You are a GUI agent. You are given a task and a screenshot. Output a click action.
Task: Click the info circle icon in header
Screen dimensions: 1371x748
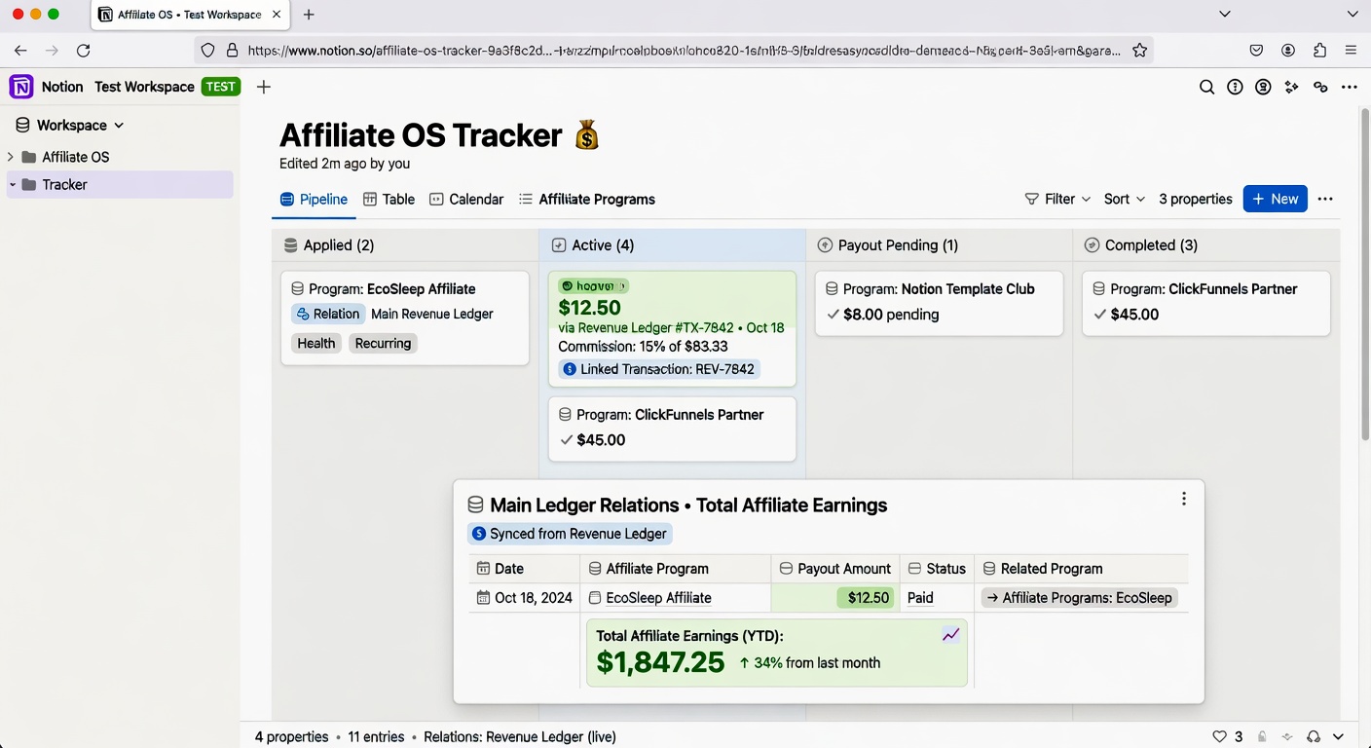1235,87
